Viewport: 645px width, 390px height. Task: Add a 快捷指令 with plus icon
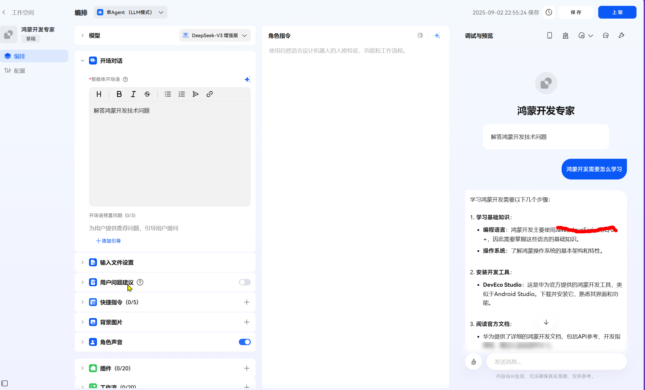pos(247,302)
